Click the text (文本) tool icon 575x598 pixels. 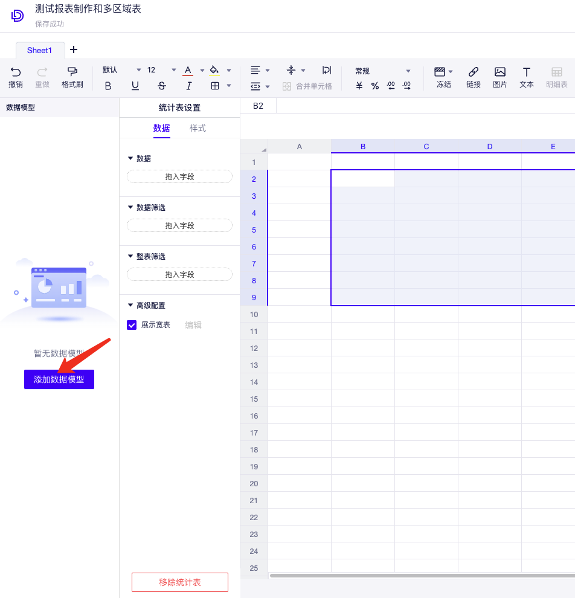(527, 72)
